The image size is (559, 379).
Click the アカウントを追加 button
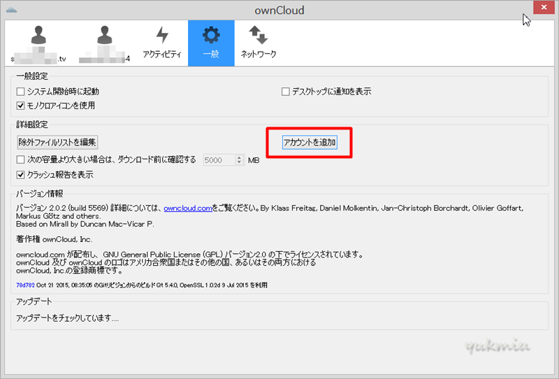(x=310, y=143)
